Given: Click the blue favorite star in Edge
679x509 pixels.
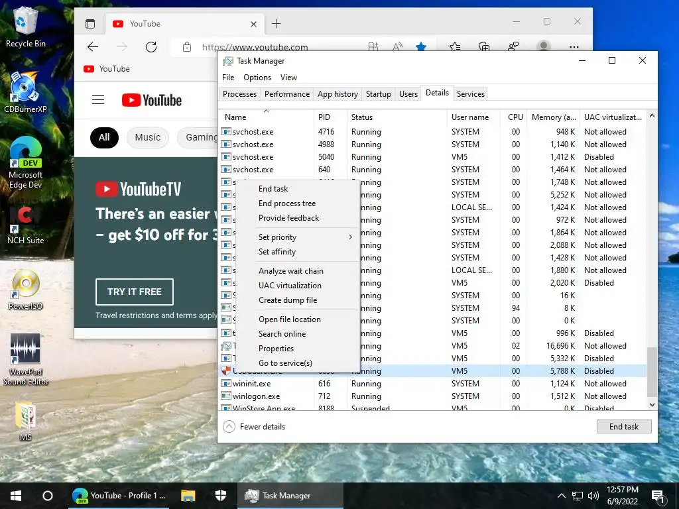Looking at the screenshot, I should (421, 47).
